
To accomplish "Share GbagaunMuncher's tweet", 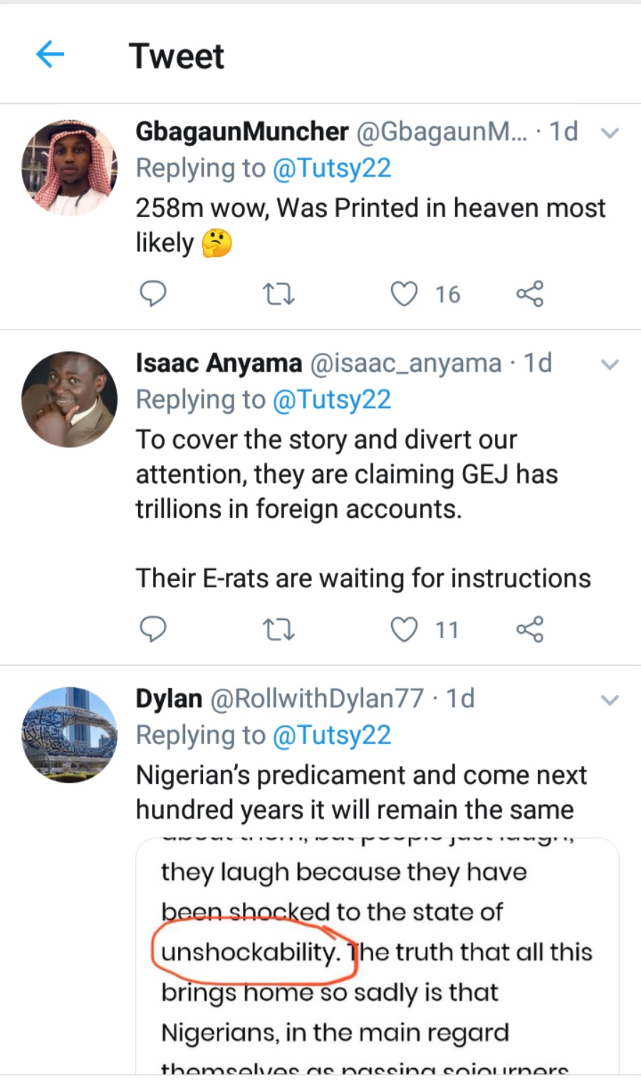I will coord(530,293).
